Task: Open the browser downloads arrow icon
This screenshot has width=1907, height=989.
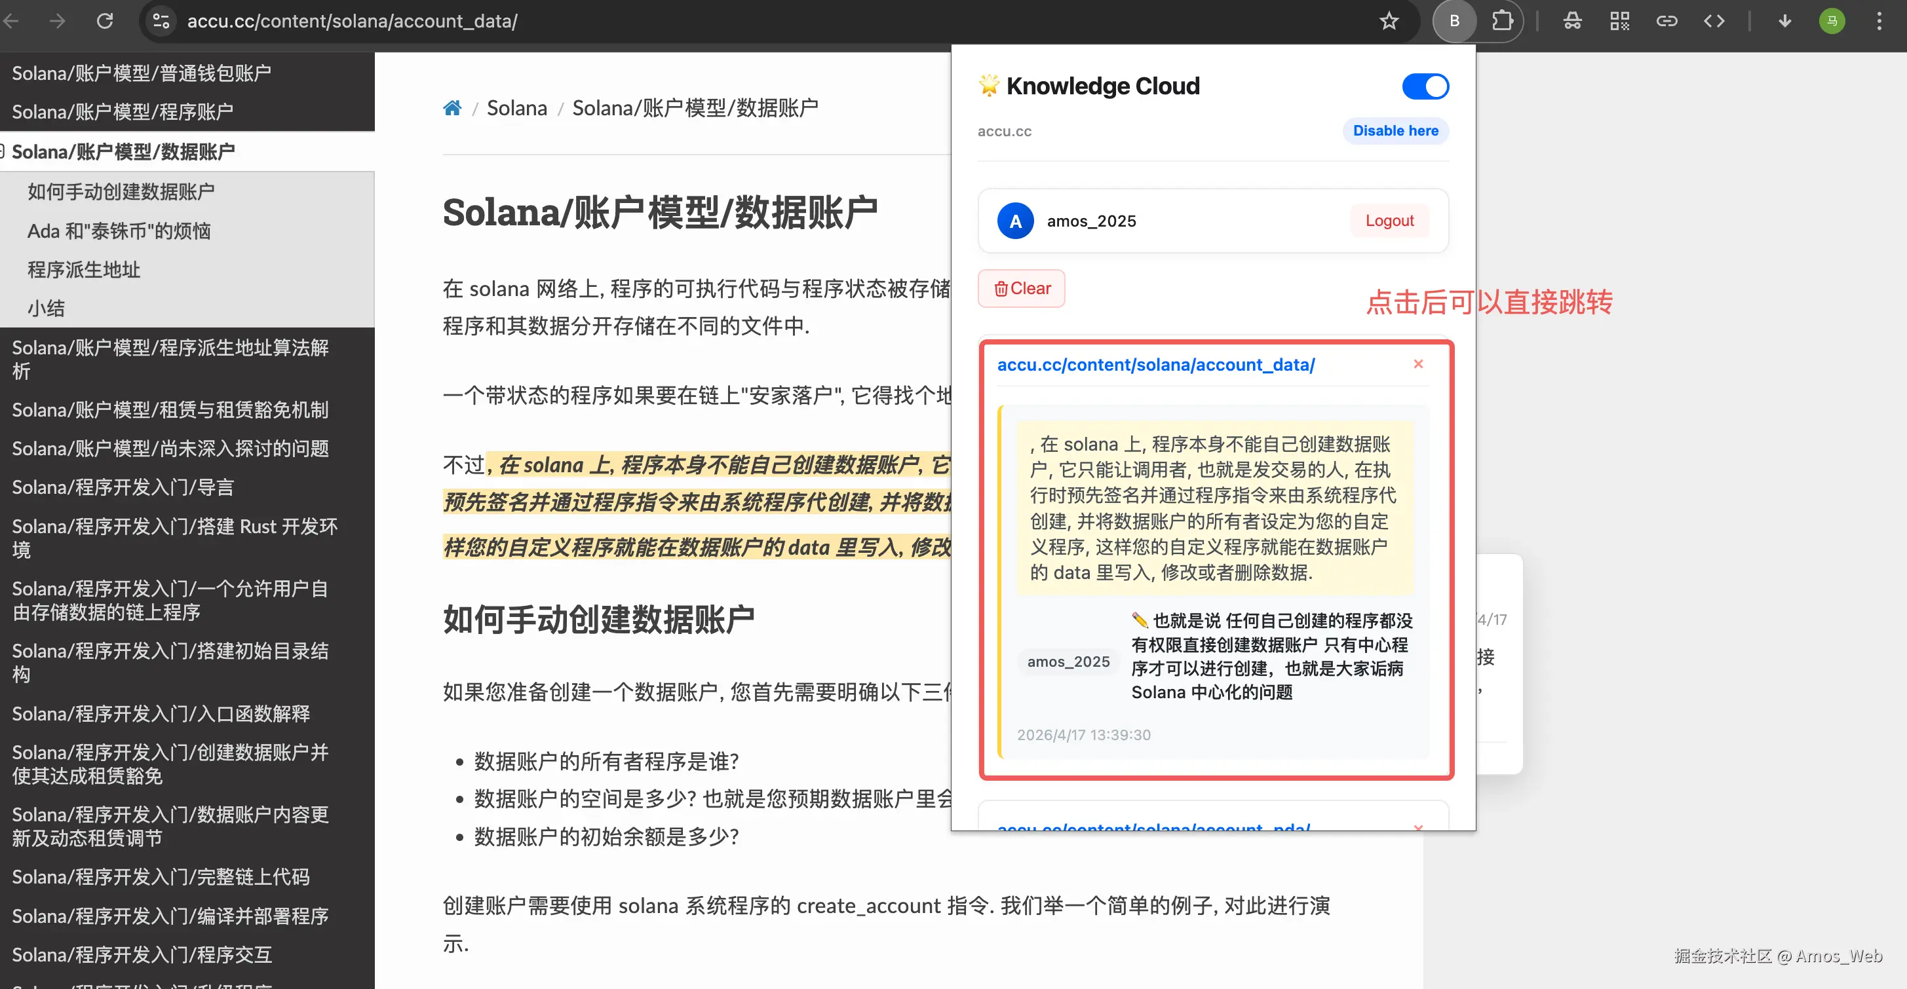Action: (1785, 21)
